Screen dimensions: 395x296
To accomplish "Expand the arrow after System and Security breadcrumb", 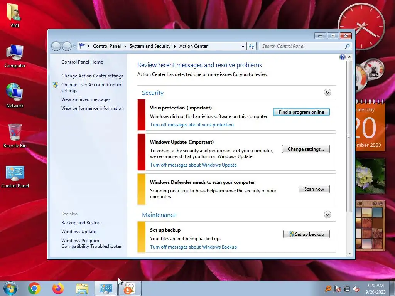I will (x=175, y=46).
